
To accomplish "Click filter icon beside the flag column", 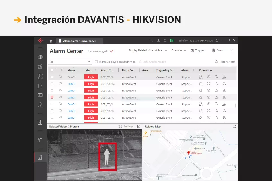I will pos(62,70).
